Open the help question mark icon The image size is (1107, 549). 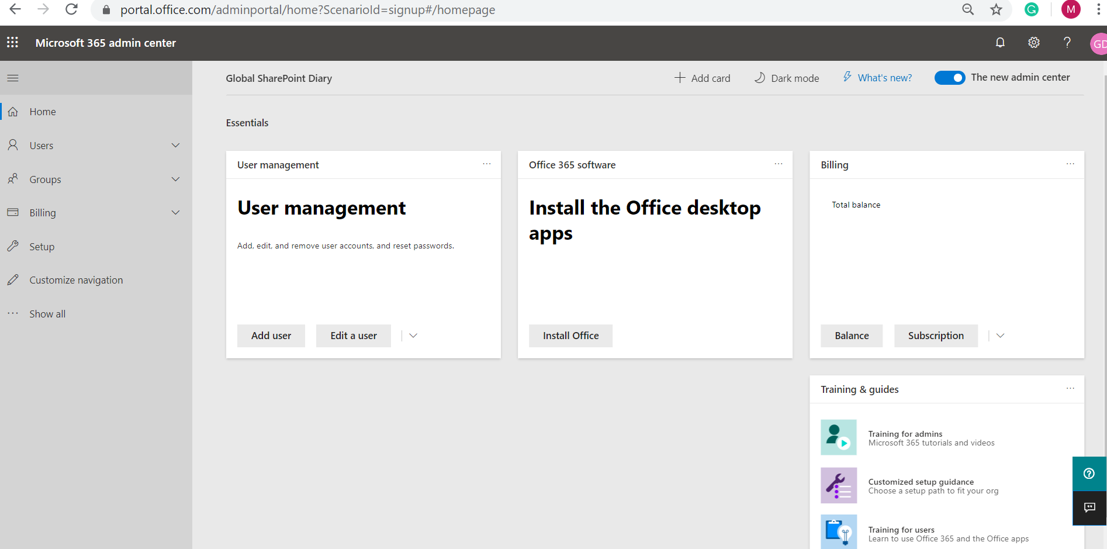tap(1067, 43)
